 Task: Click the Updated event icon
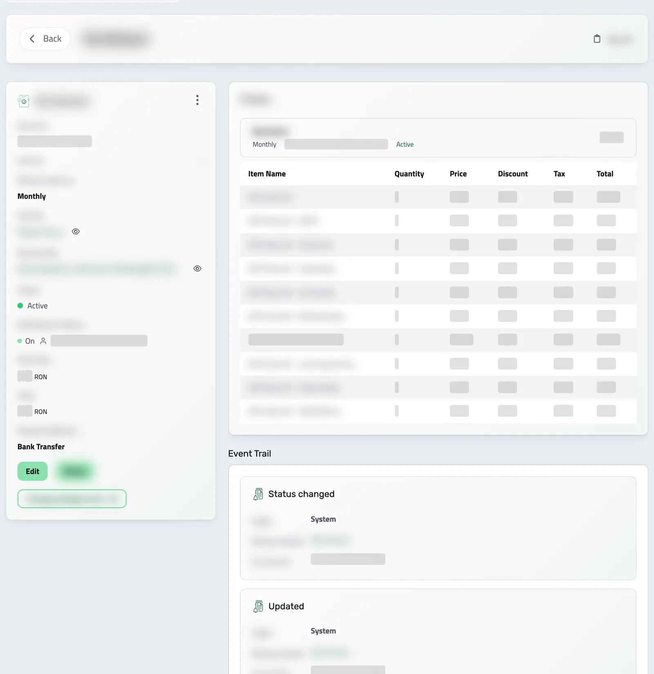click(258, 606)
